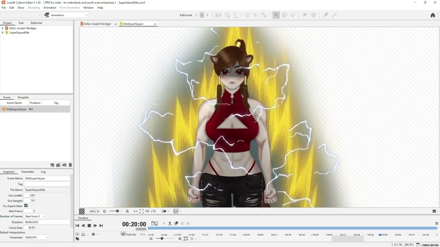Select the brush selection tool

(x=293, y=15)
